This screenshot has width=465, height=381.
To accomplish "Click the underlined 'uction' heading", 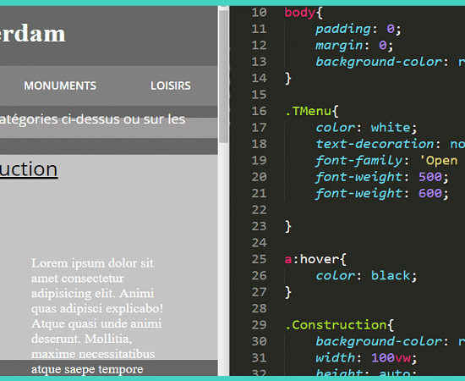I will pos(29,169).
